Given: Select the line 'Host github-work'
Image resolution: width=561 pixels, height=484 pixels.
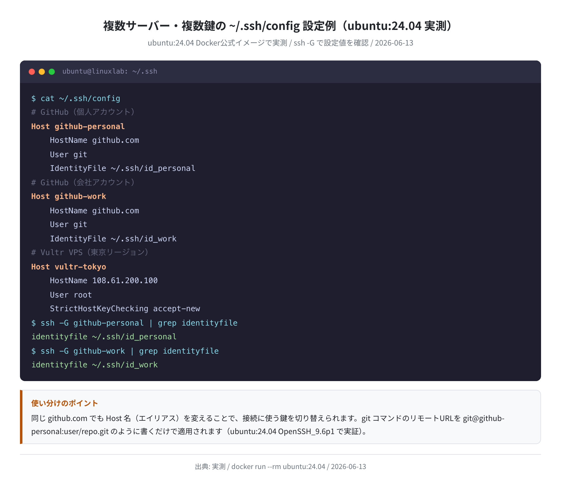Looking at the screenshot, I should [69, 196].
